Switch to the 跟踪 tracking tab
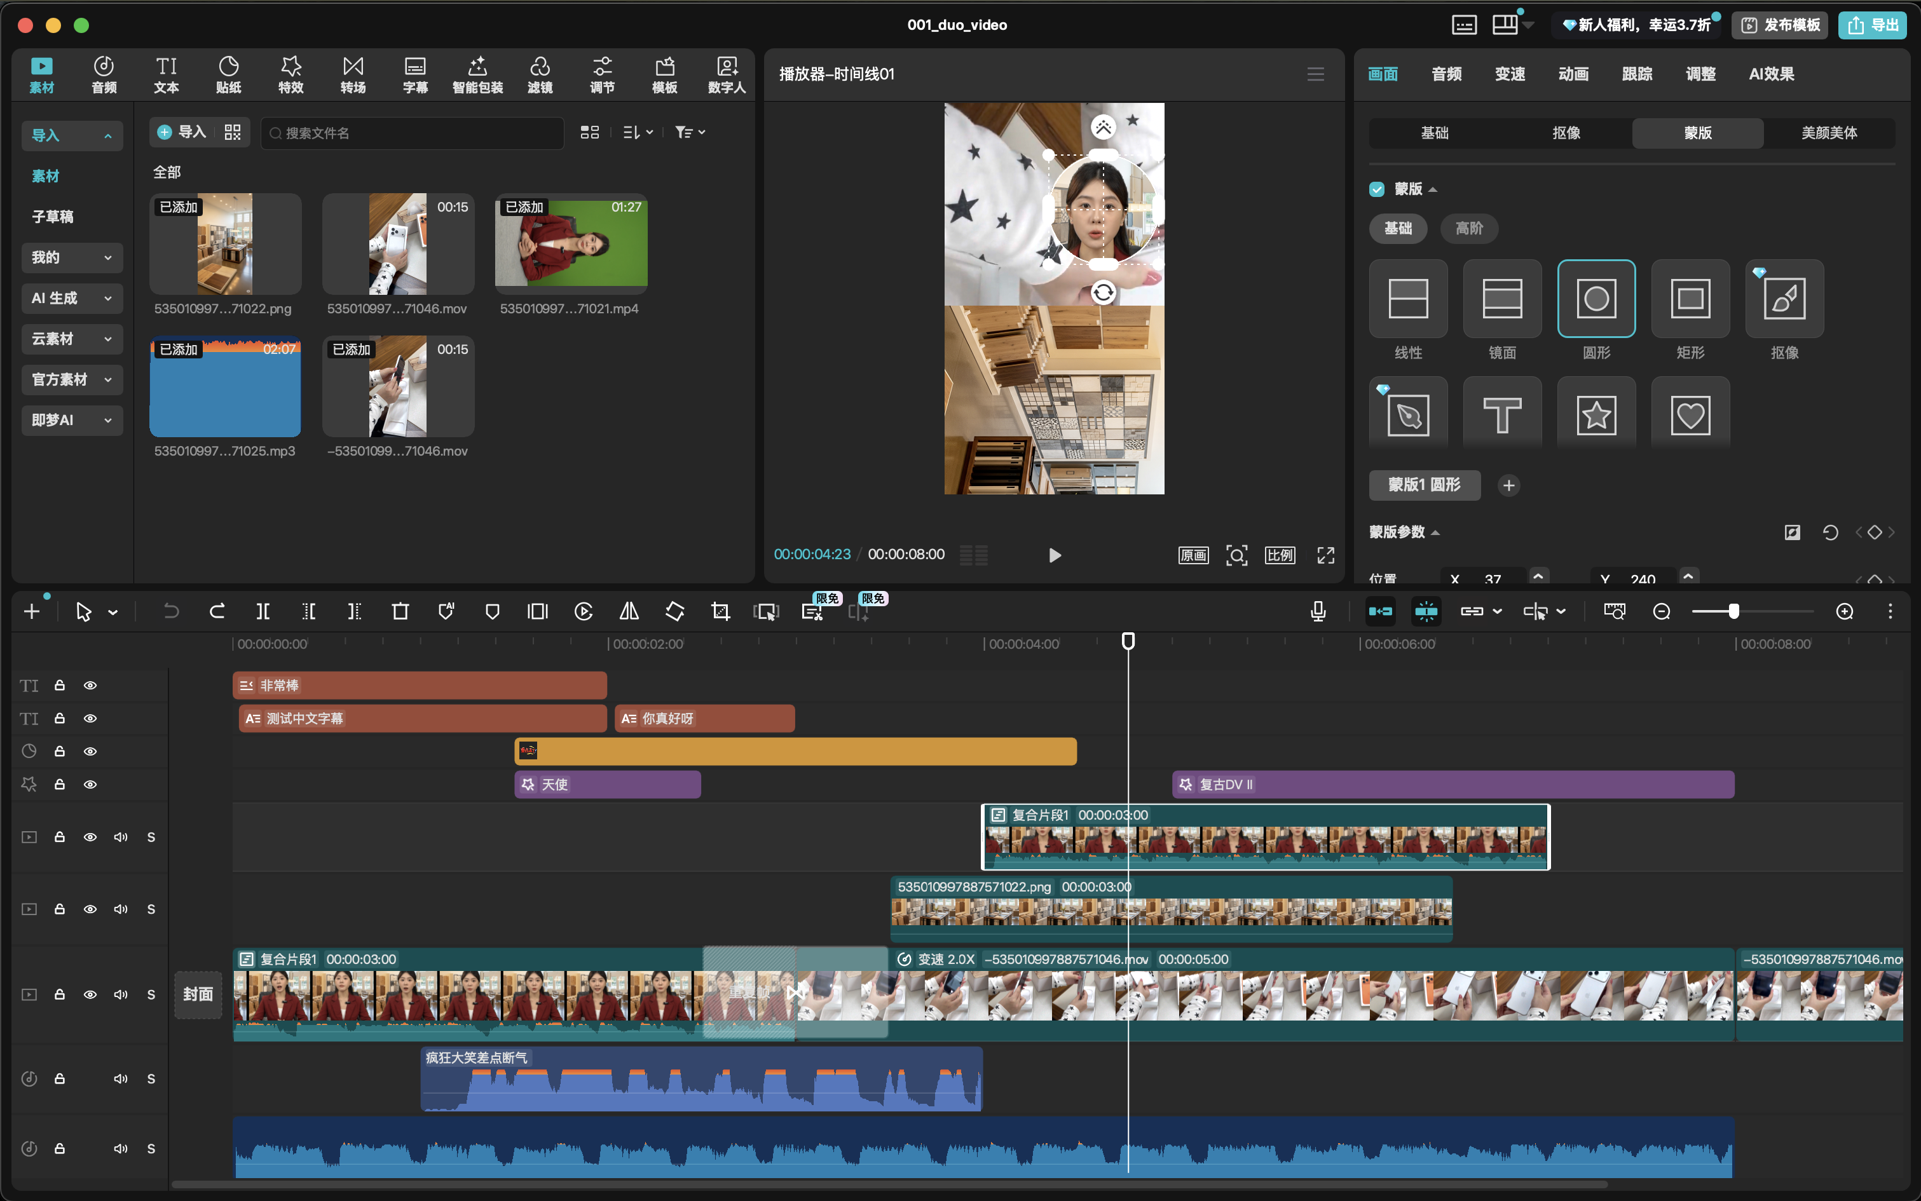Viewport: 1921px width, 1201px height. click(1637, 74)
